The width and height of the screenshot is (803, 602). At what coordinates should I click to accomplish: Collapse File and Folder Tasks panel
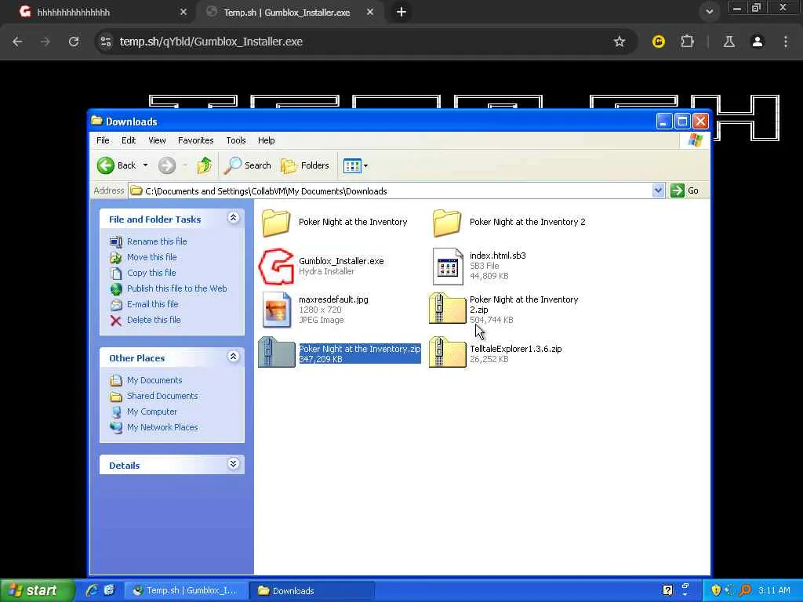[x=233, y=218]
